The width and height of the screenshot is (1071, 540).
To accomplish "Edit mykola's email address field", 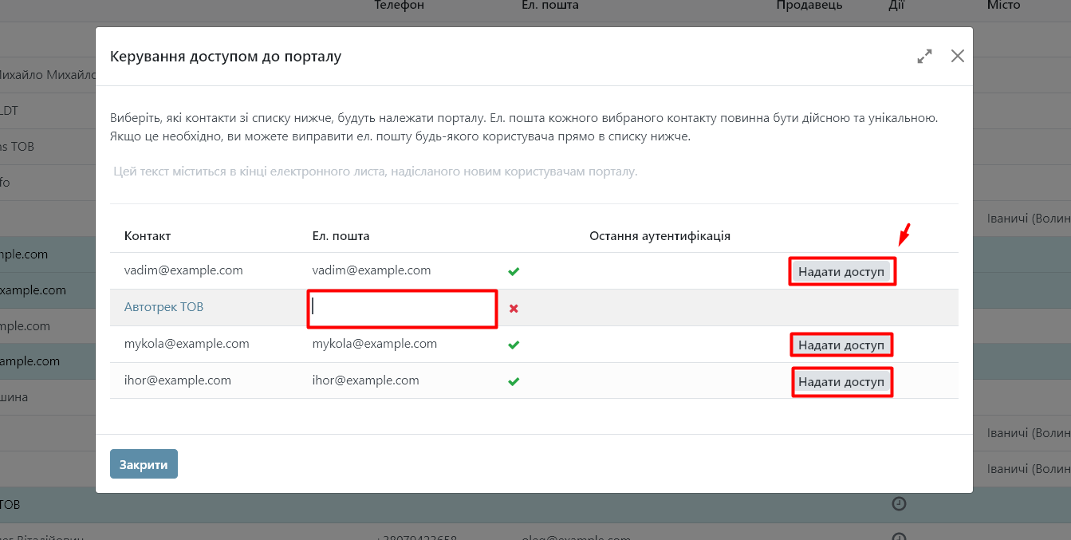I will [374, 344].
